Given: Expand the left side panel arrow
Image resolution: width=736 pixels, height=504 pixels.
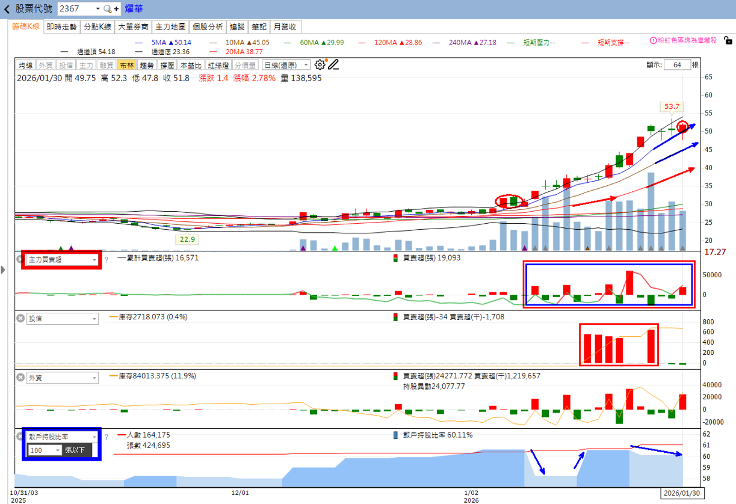Looking at the screenshot, I should [4, 271].
